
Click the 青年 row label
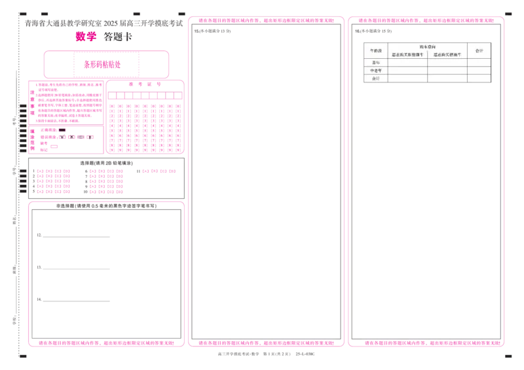(375, 63)
